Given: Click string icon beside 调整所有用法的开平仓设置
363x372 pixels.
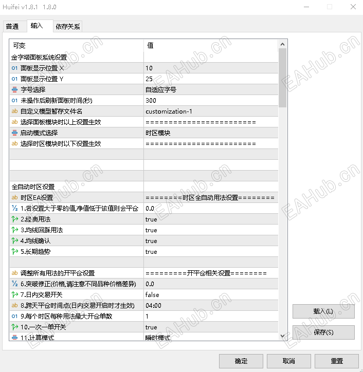Looking at the screenshot, I should click(14, 273).
